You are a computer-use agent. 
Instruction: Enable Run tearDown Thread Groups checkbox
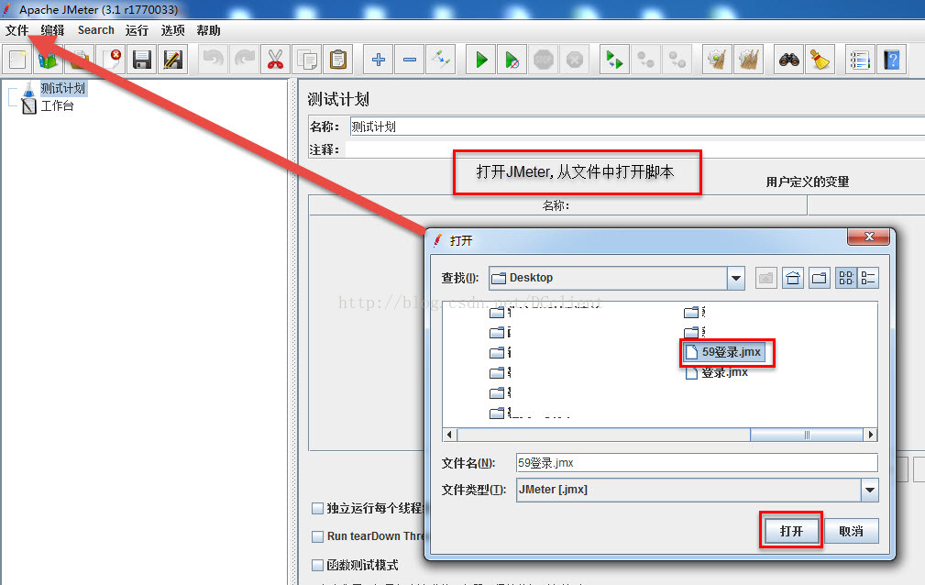[317, 536]
